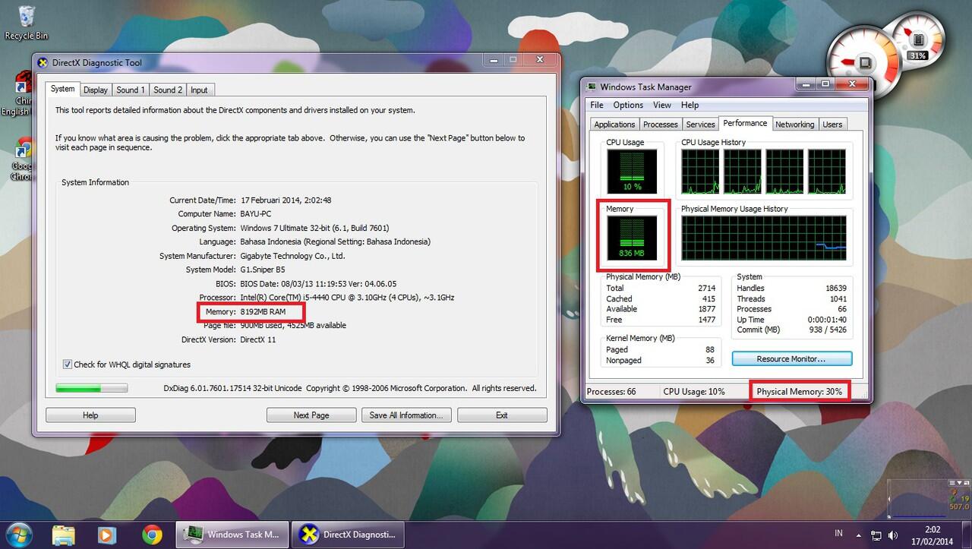Click the Physical Memory: 30% status entry

[800, 392]
